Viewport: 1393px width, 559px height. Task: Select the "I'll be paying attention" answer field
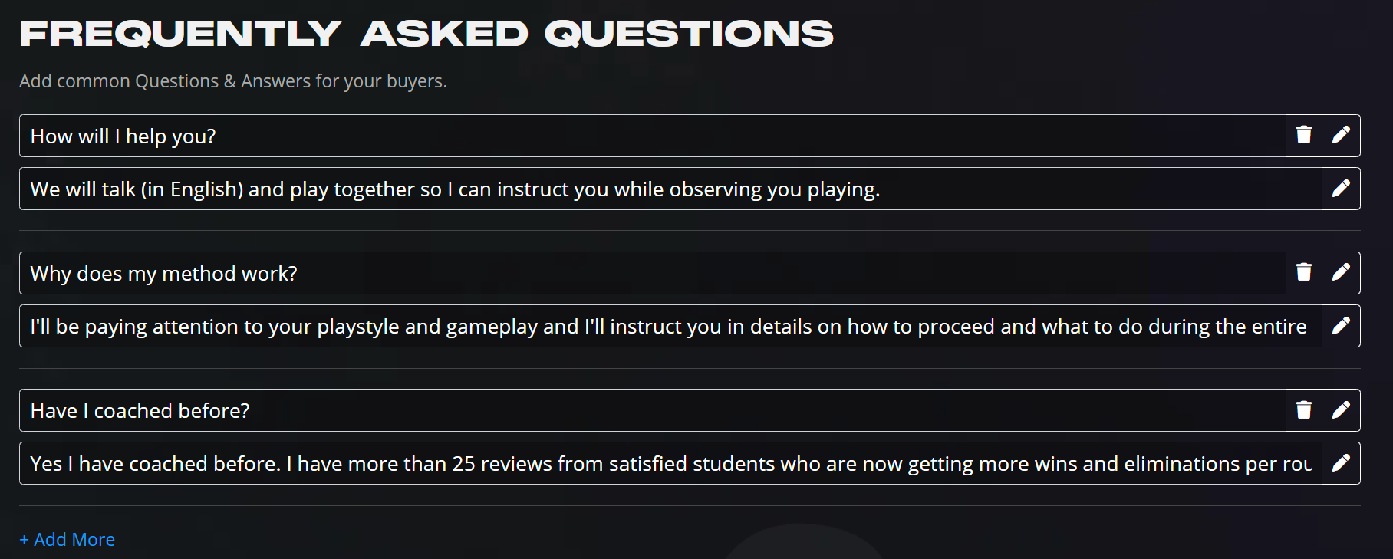coord(670,326)
